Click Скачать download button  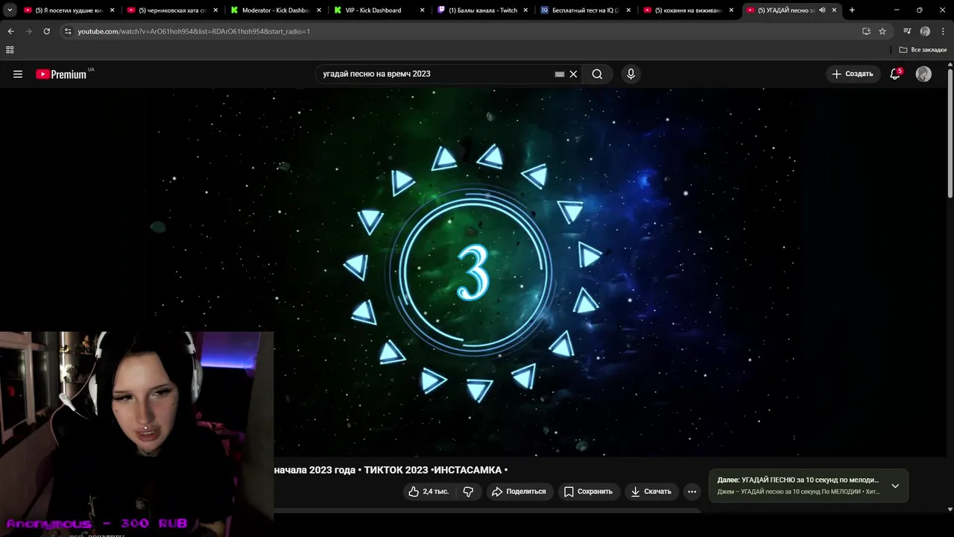[x=651, y=492]
